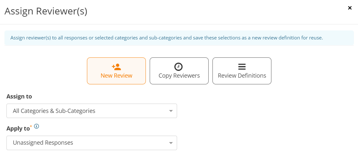Click the Assign to field label
358x153 pixels.
tap(19, 97)
